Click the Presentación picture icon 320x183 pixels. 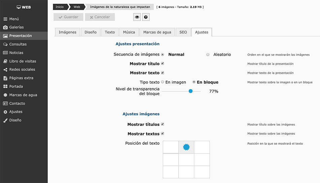point(5,36)
